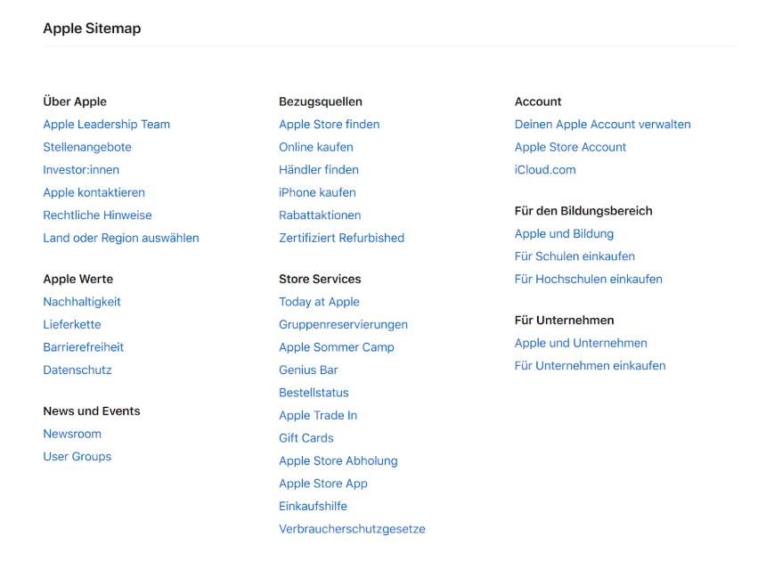Open Rechtliche Hinweise
The height and width of the screenshot is (561, 758).
97,215
